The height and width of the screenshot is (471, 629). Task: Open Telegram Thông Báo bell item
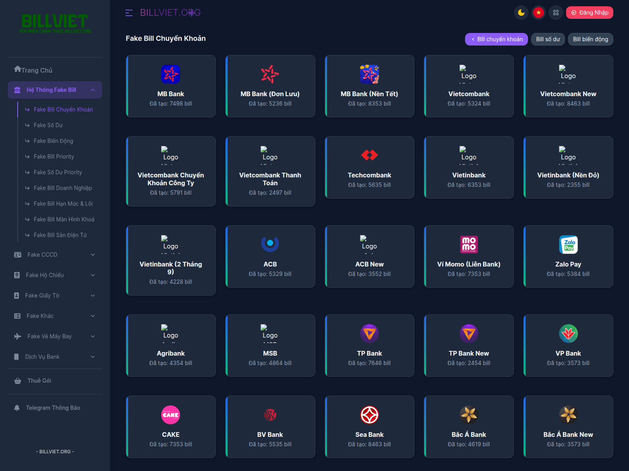coord(55,408)
